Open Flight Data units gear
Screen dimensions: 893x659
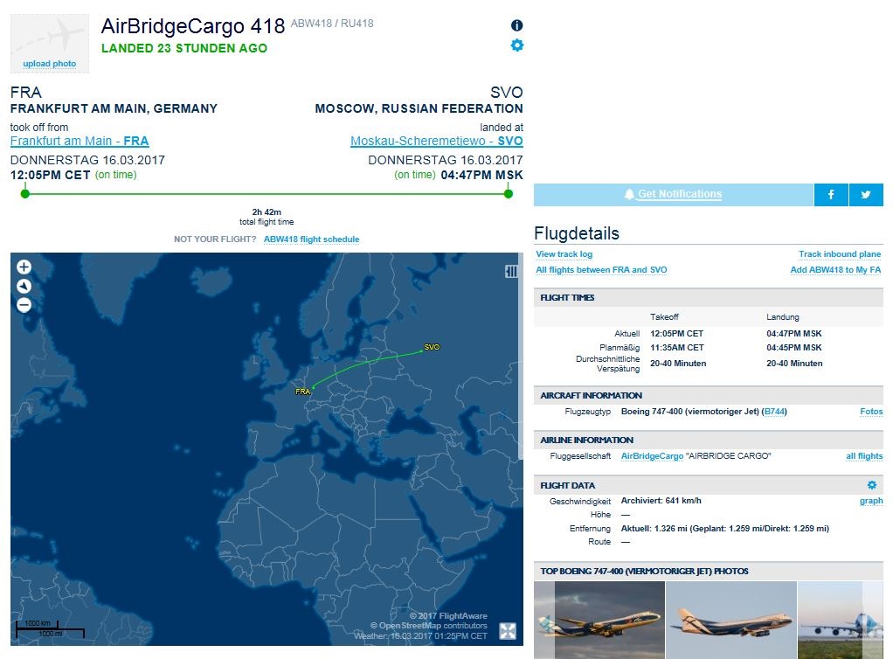point(871,485)
